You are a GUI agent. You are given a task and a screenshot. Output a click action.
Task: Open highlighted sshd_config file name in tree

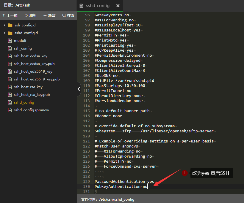tap(24, 102)
